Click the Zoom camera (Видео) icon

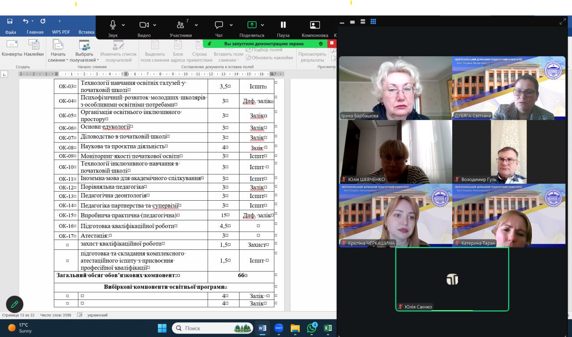[144, 25]
